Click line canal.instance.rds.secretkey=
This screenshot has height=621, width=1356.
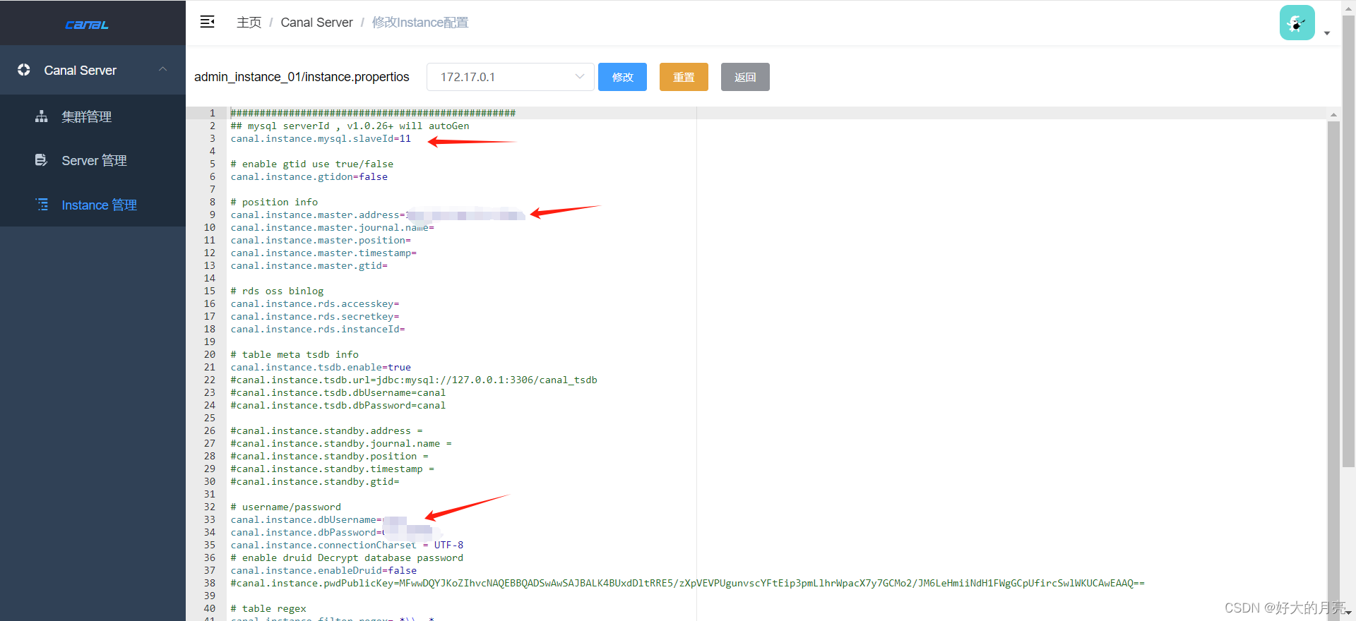[315, 316]
